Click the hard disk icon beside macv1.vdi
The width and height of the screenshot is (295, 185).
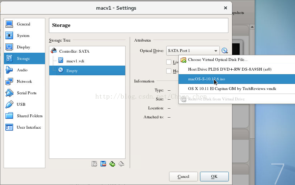60,60
